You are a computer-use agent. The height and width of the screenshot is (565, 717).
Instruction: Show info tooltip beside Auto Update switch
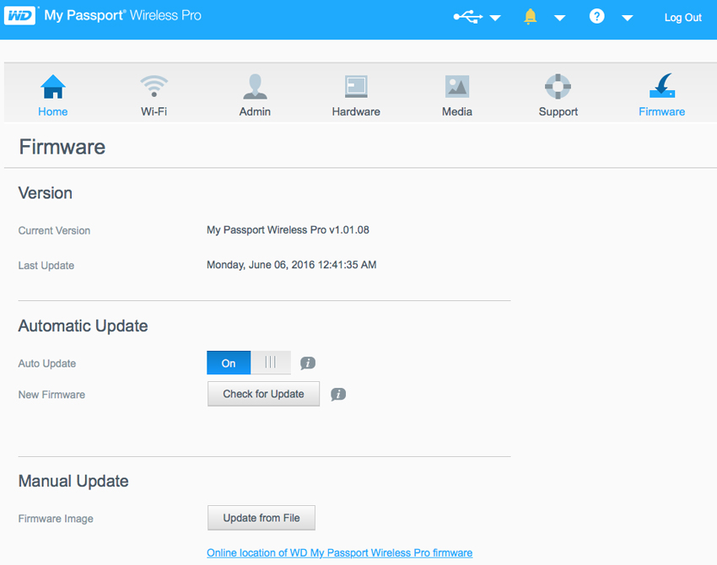coord(308,363)
